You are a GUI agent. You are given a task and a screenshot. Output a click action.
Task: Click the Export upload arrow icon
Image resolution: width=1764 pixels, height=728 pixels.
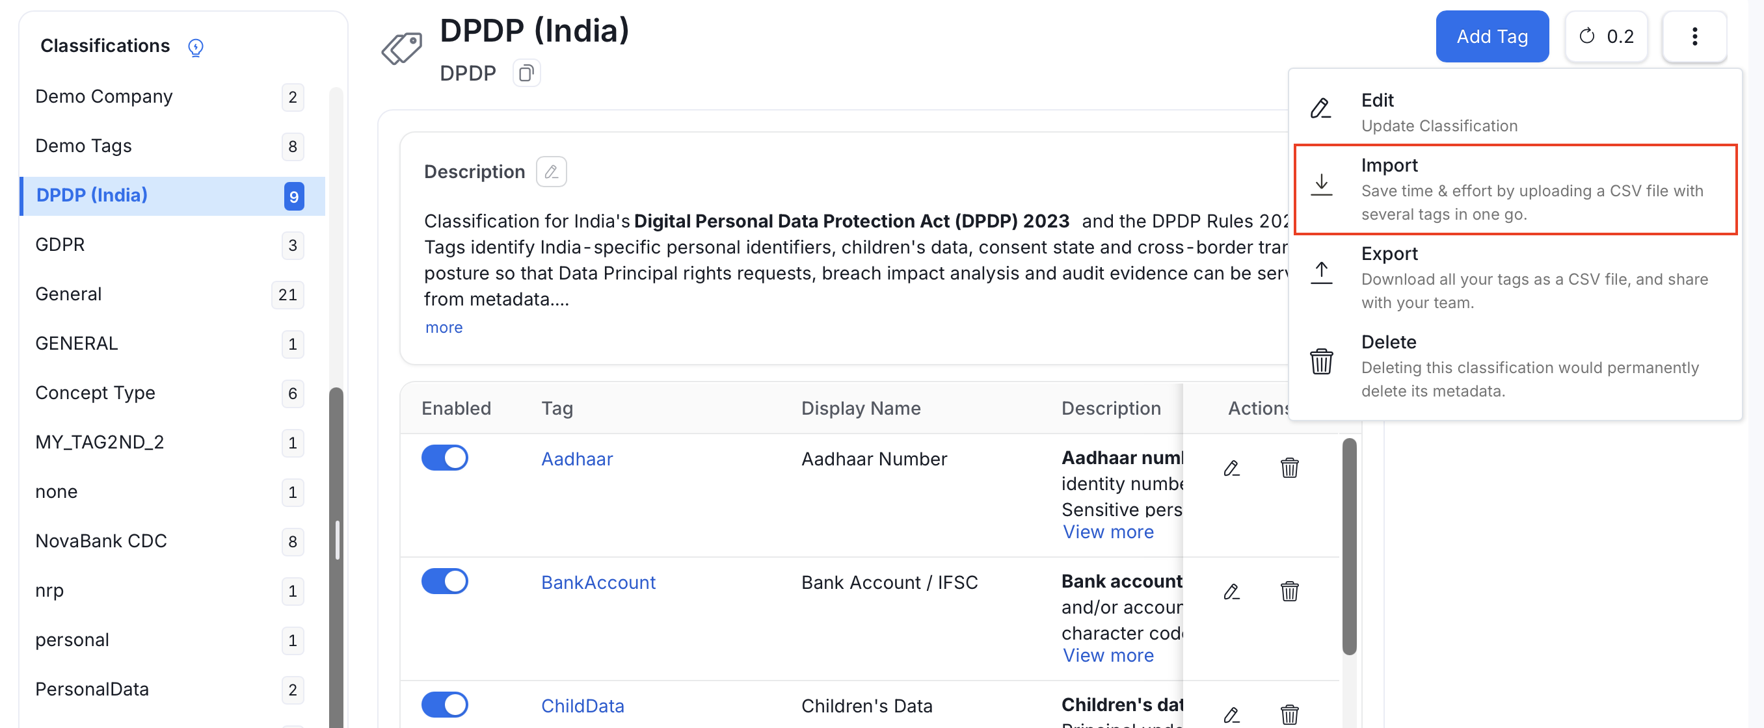pos(1321,272)
